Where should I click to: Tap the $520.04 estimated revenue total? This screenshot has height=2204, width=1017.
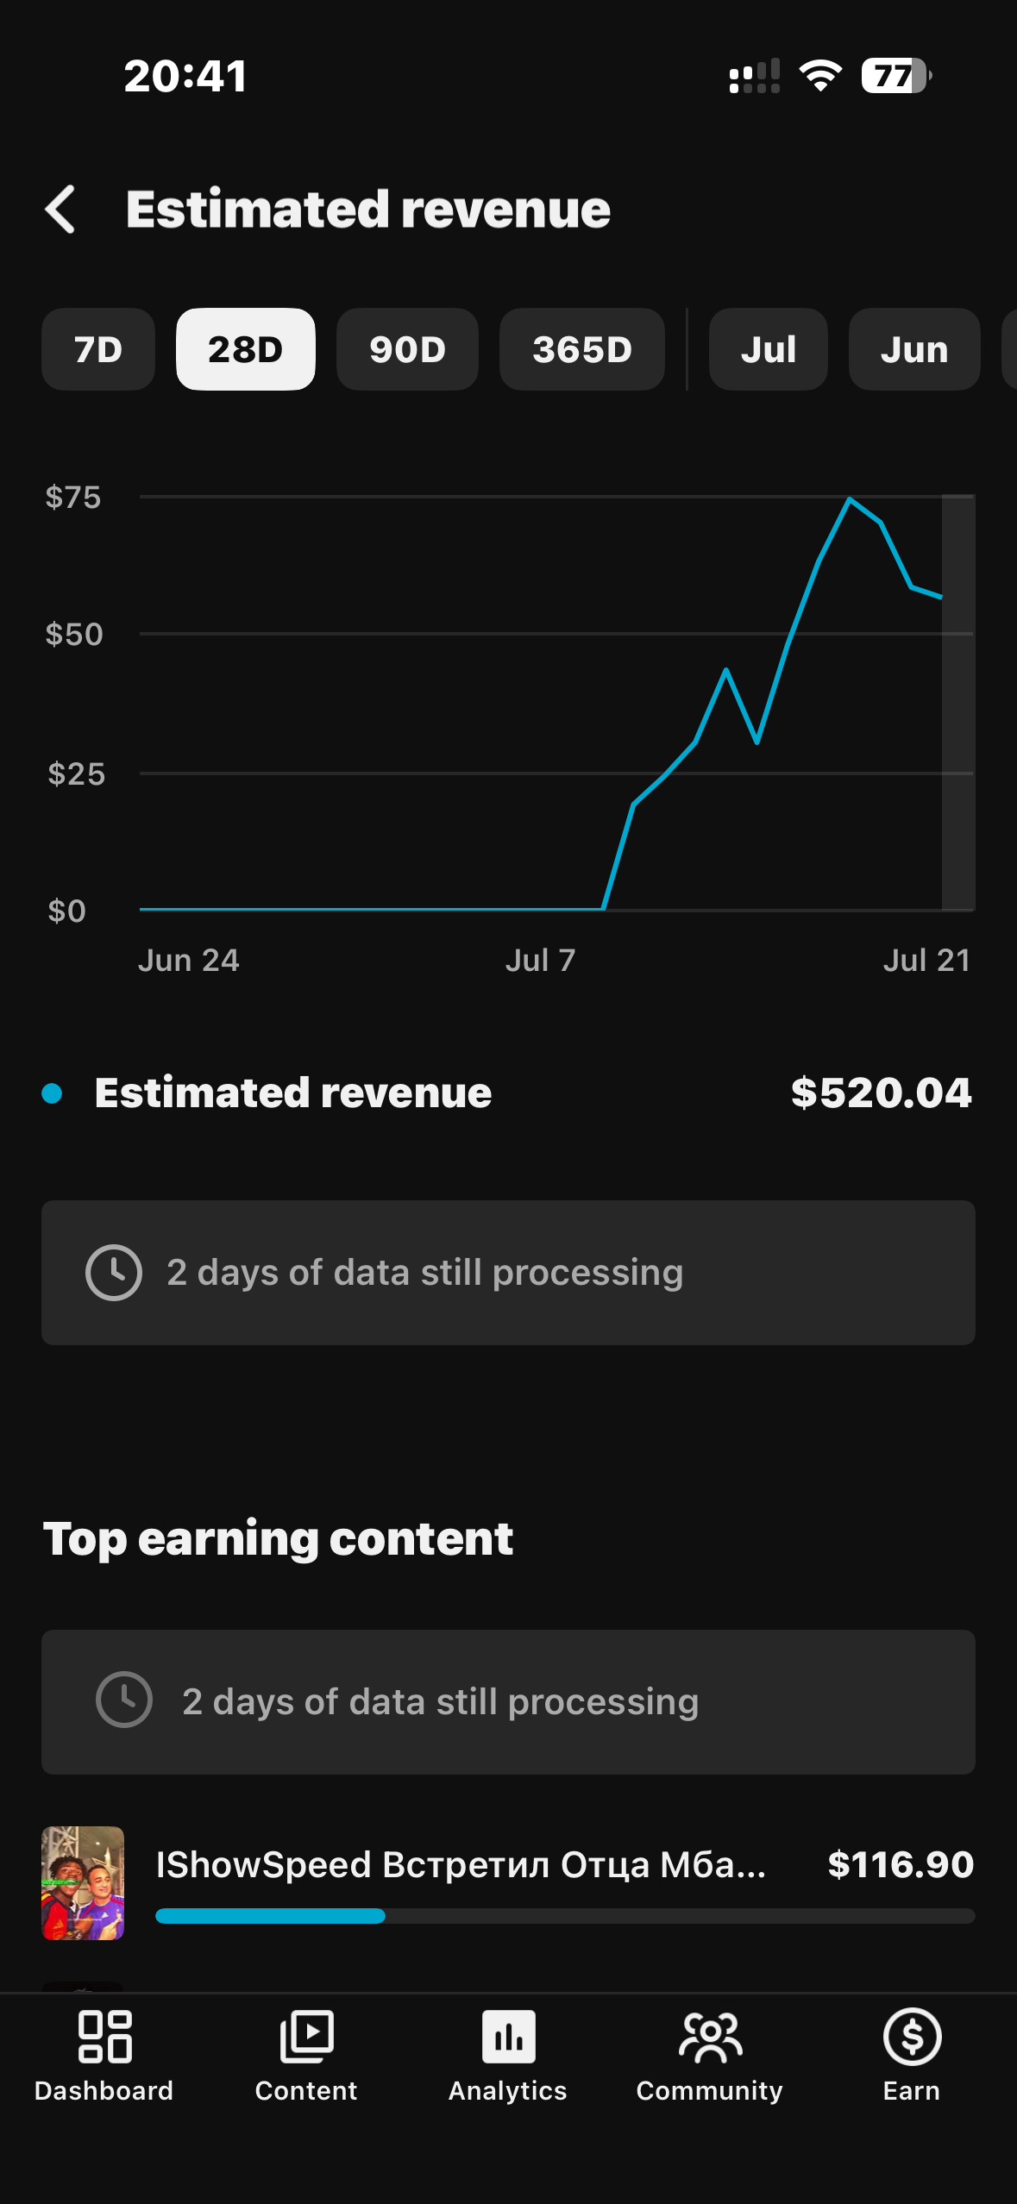pyautogui.click(x=881, y=1093)
